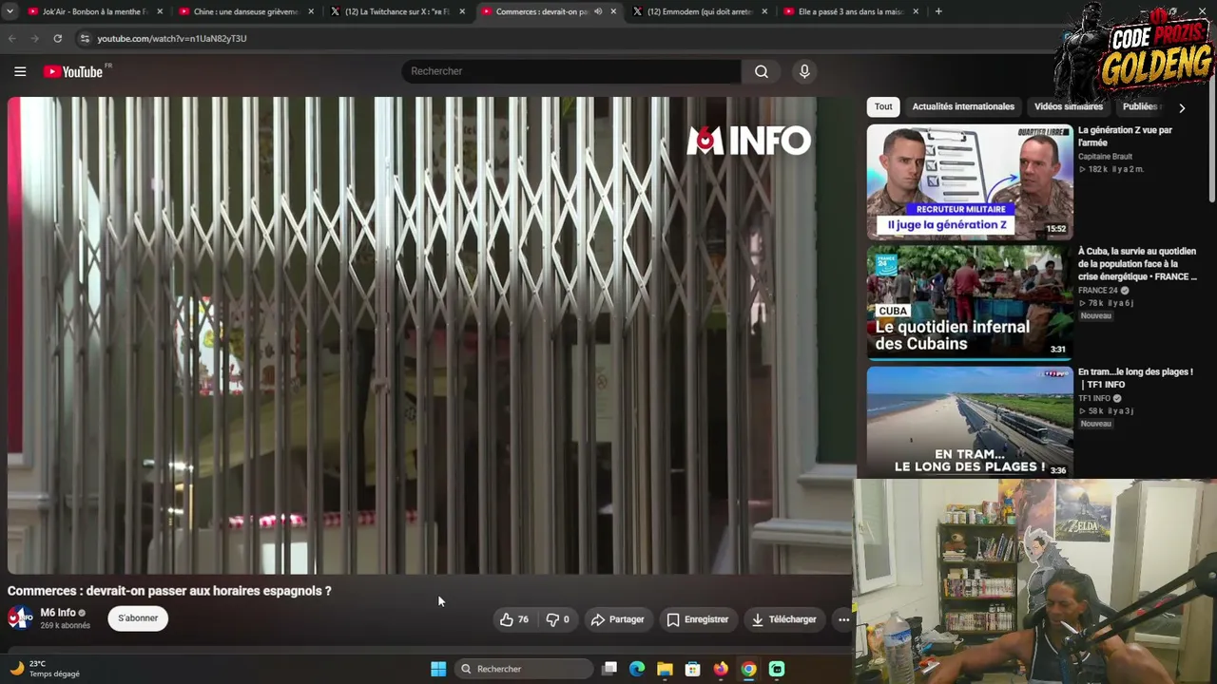Click the Chrome address bar URL
Screen dimensions: 1217x684
click(172, 39)
